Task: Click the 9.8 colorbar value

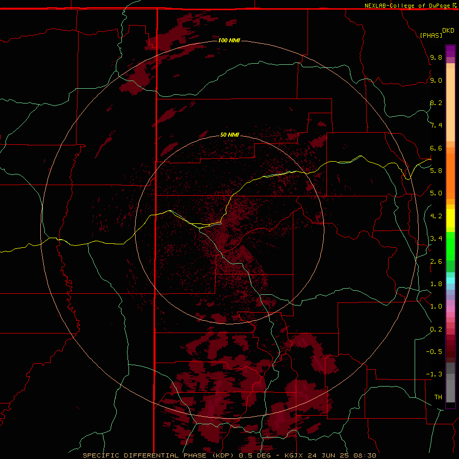Action: point(436,57)
